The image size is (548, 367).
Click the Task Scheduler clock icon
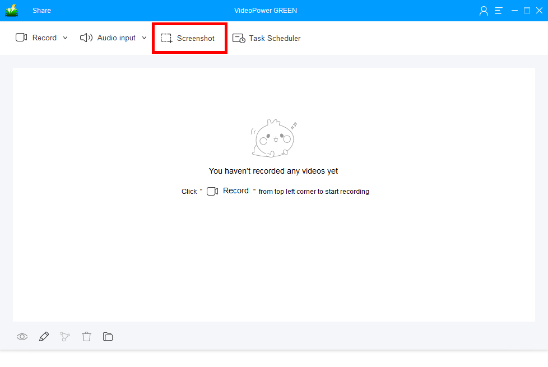pyautogui.click(x=239, y=38)
